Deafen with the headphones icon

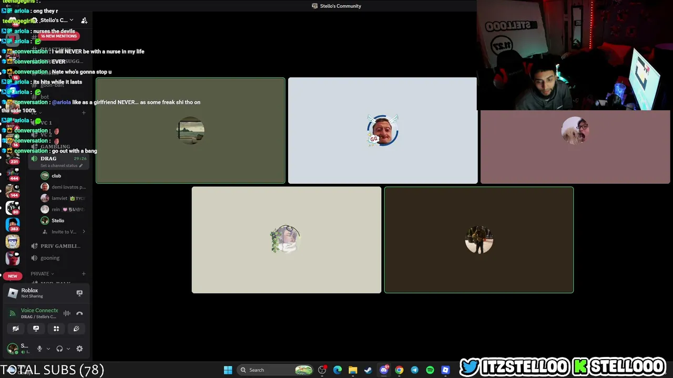(59, 349)
